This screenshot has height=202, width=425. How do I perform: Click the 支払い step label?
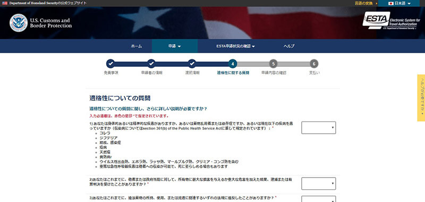pos(314,73)
